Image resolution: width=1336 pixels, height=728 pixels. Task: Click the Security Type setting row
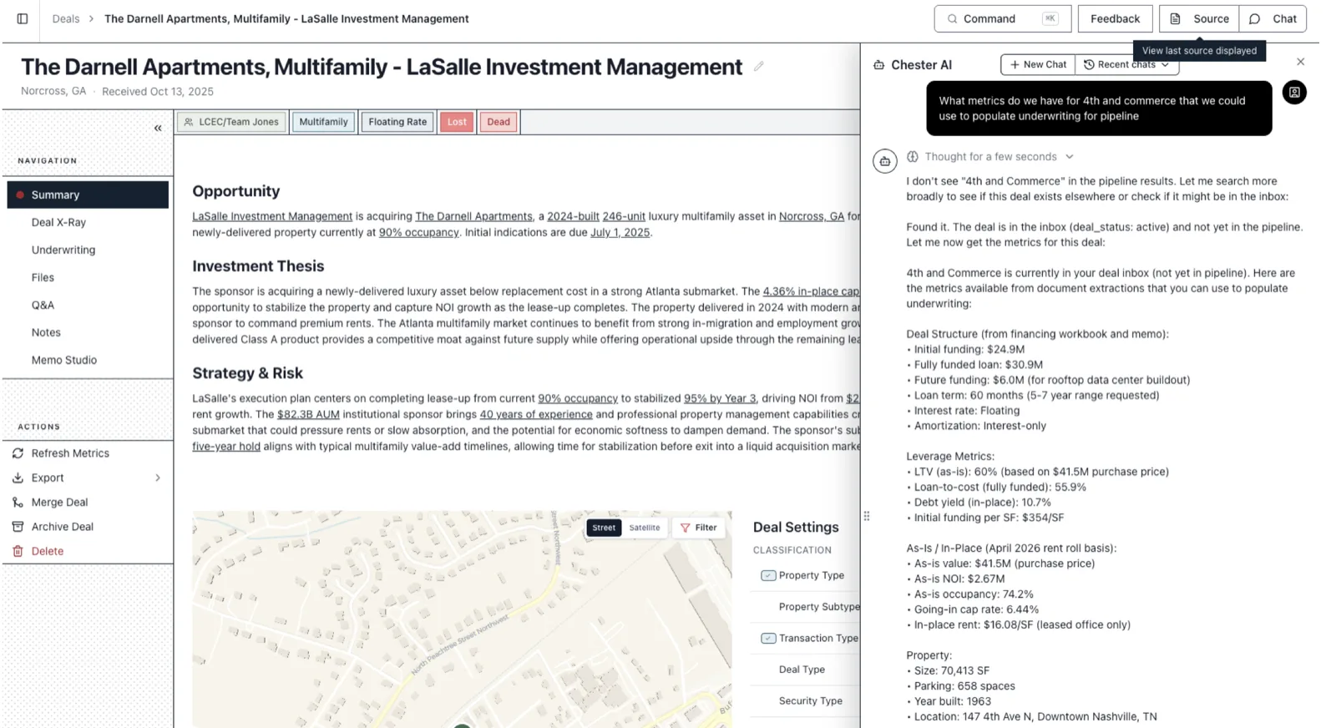[806, 701]
